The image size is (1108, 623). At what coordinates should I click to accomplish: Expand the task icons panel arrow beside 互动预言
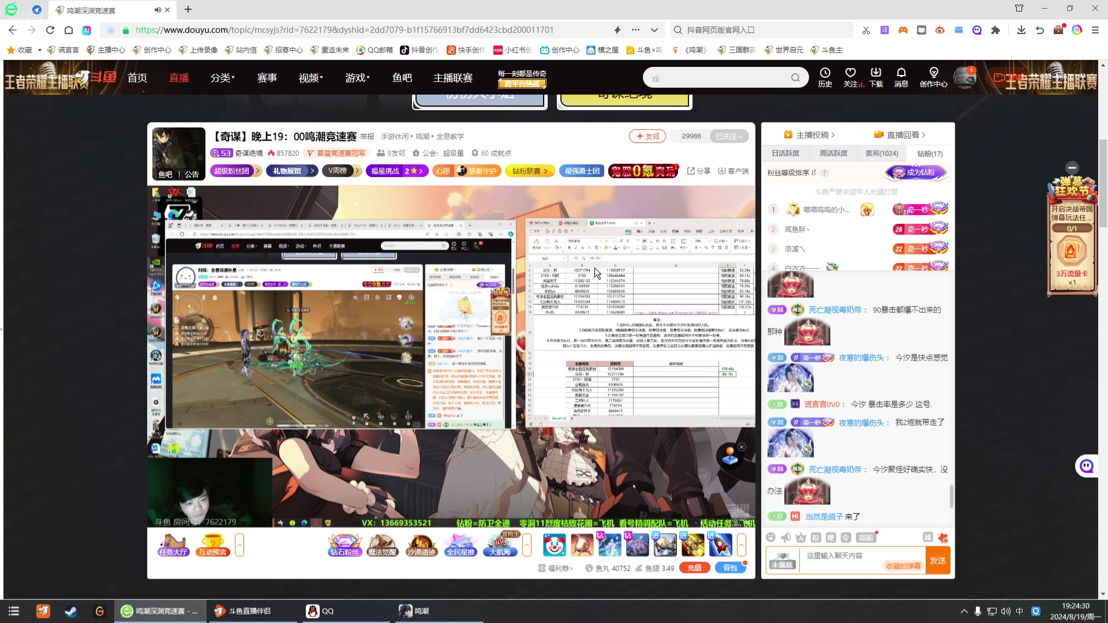(x=239, y=545)
